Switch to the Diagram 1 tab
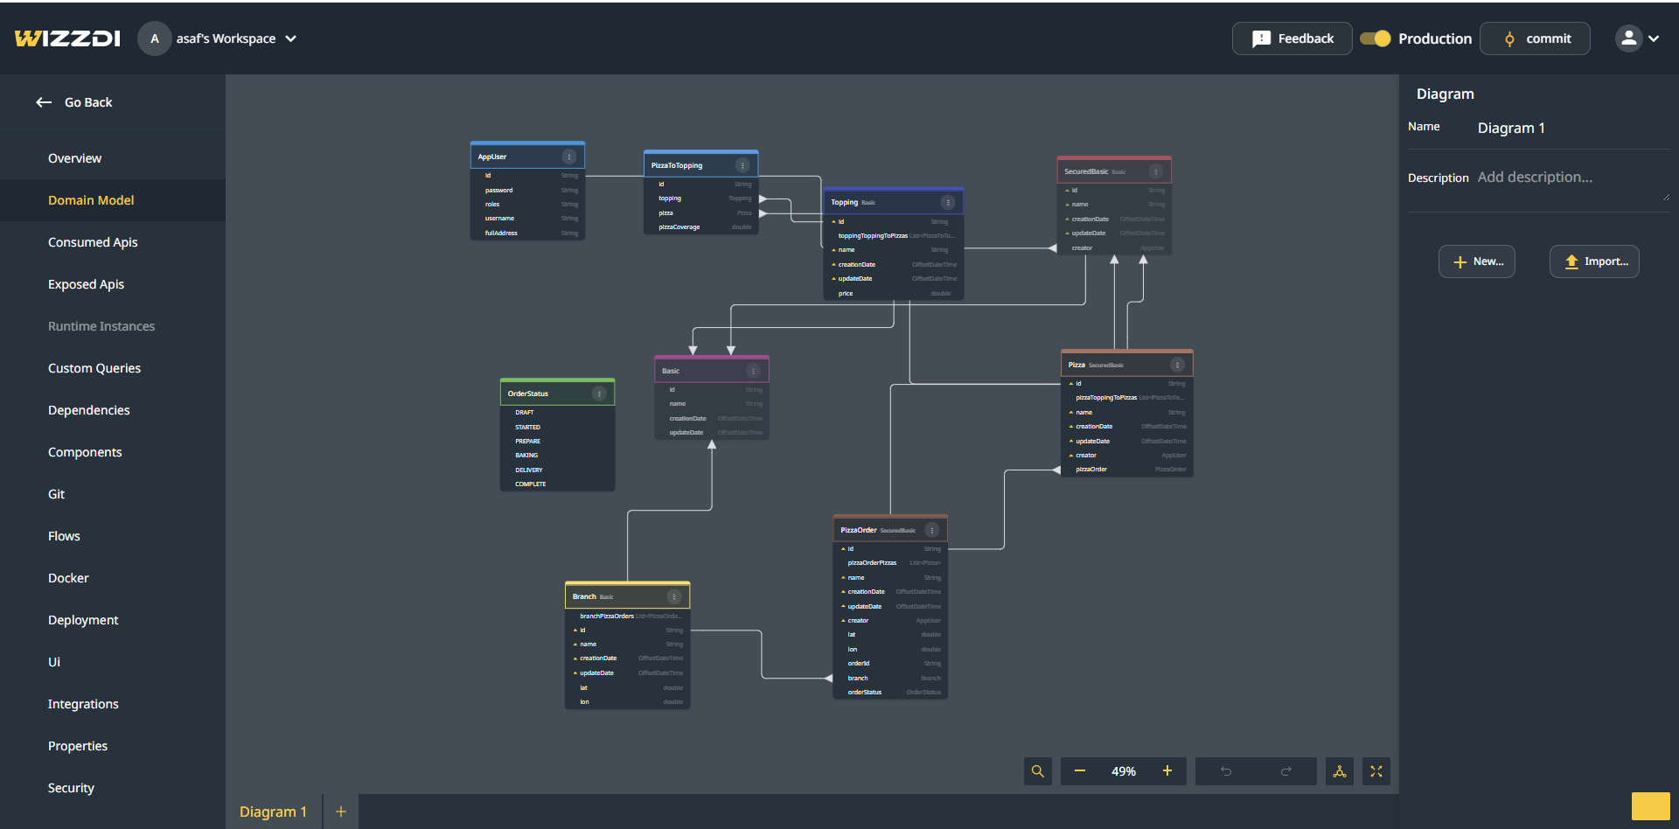 (x=273, y=812)
